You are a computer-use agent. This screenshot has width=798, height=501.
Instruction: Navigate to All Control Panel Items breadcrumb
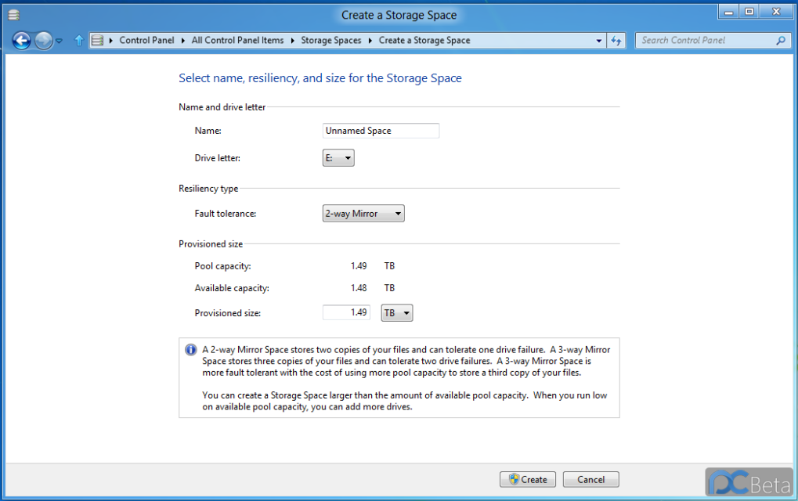click(x=237, y=40)
